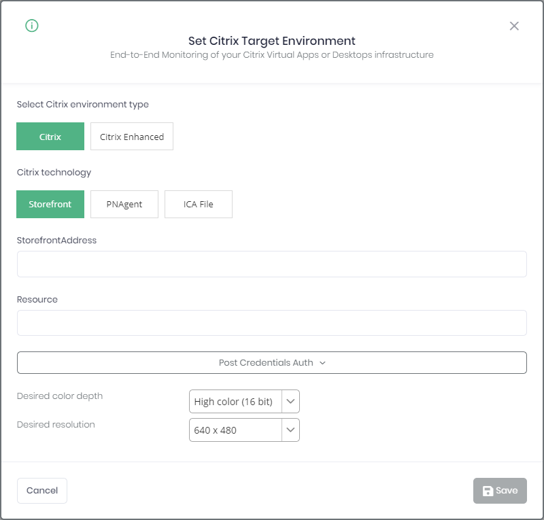
Task: Open the 640 x 480 resolution dropdown
Action: (x=244, y=430)
